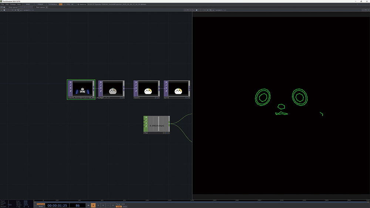Open the Dialogs menu
This screenshot has width=370, height=208.
click(13, 4)
